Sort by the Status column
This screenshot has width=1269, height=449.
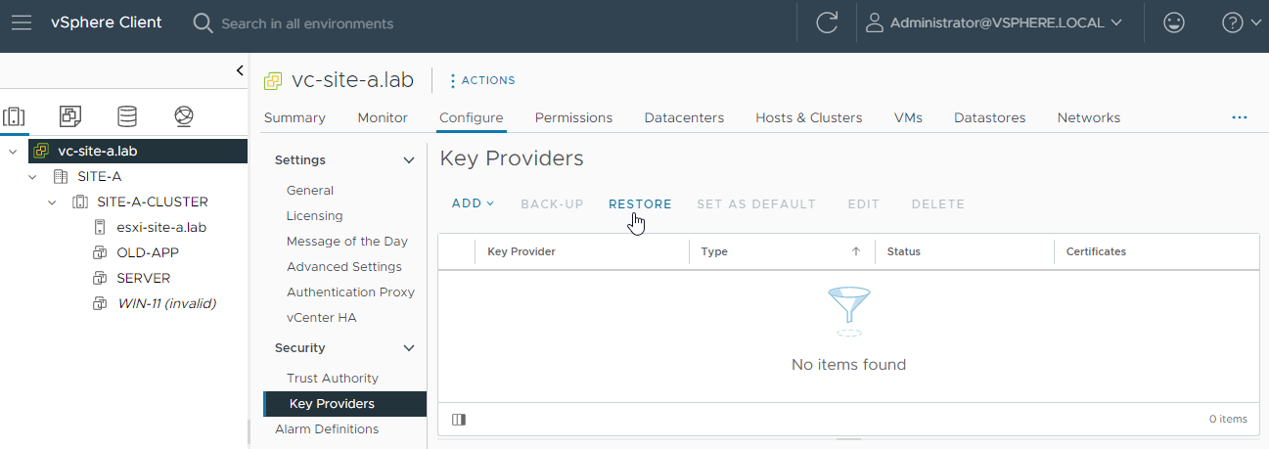click(x=904, y=251)
